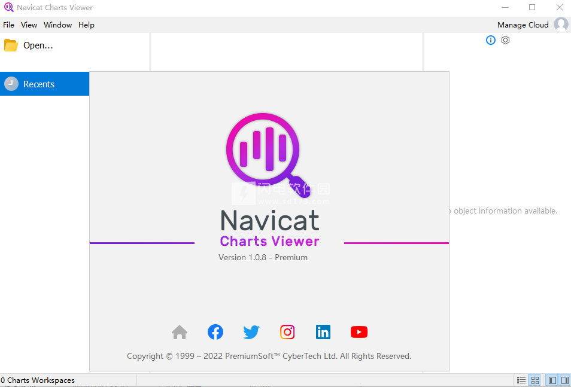Switch to list view in status bar
The image size is (571, 387).
point(521,380)
